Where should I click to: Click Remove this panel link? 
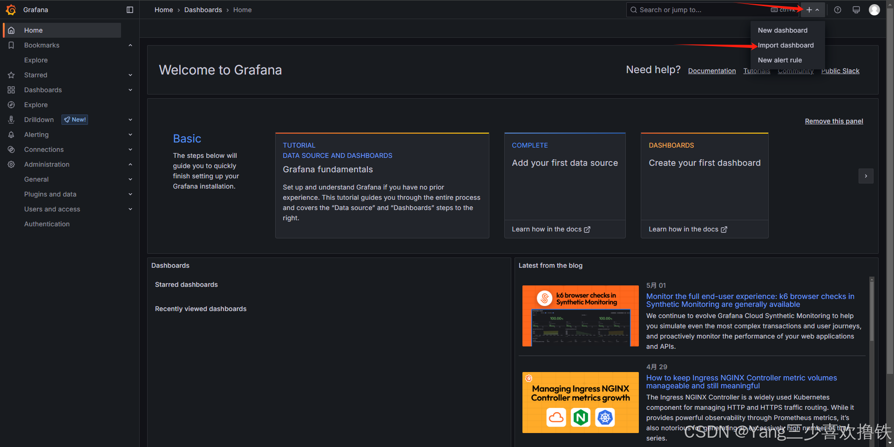pos(834,121)
